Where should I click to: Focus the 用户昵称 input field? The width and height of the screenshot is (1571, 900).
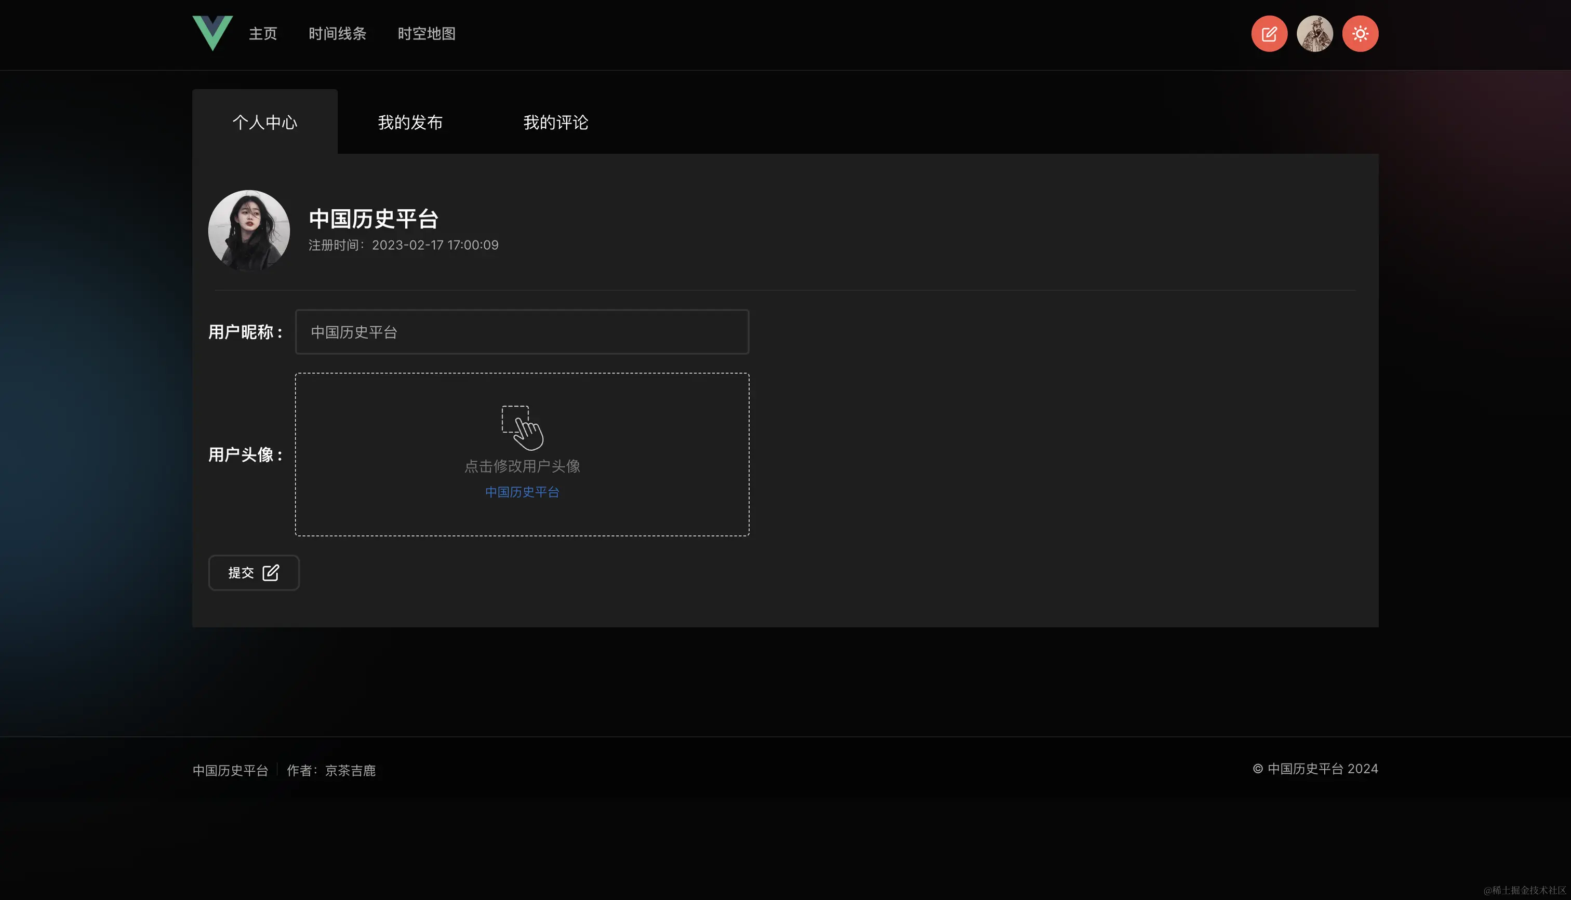(x=522, y=332)
